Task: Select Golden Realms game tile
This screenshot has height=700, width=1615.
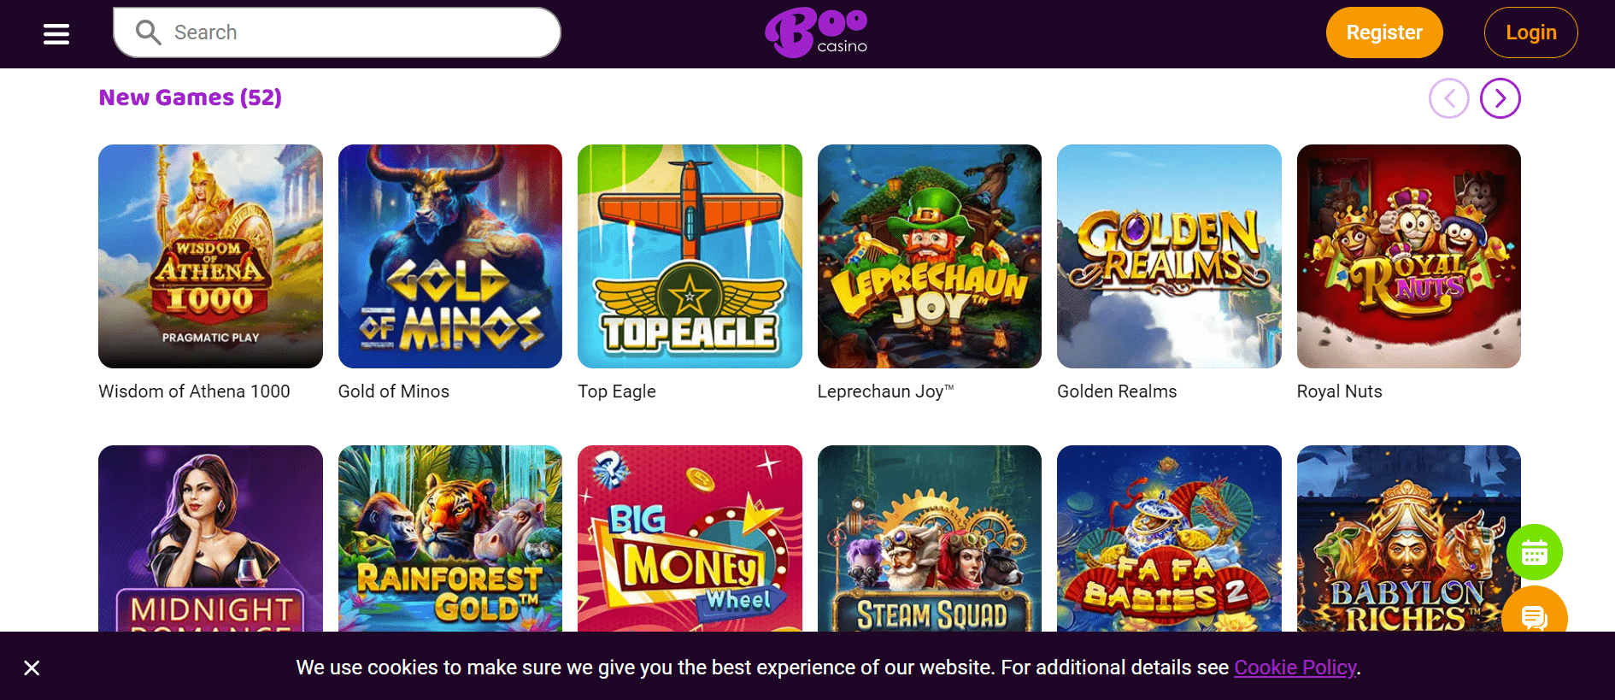Action: tap(1169, 256)
